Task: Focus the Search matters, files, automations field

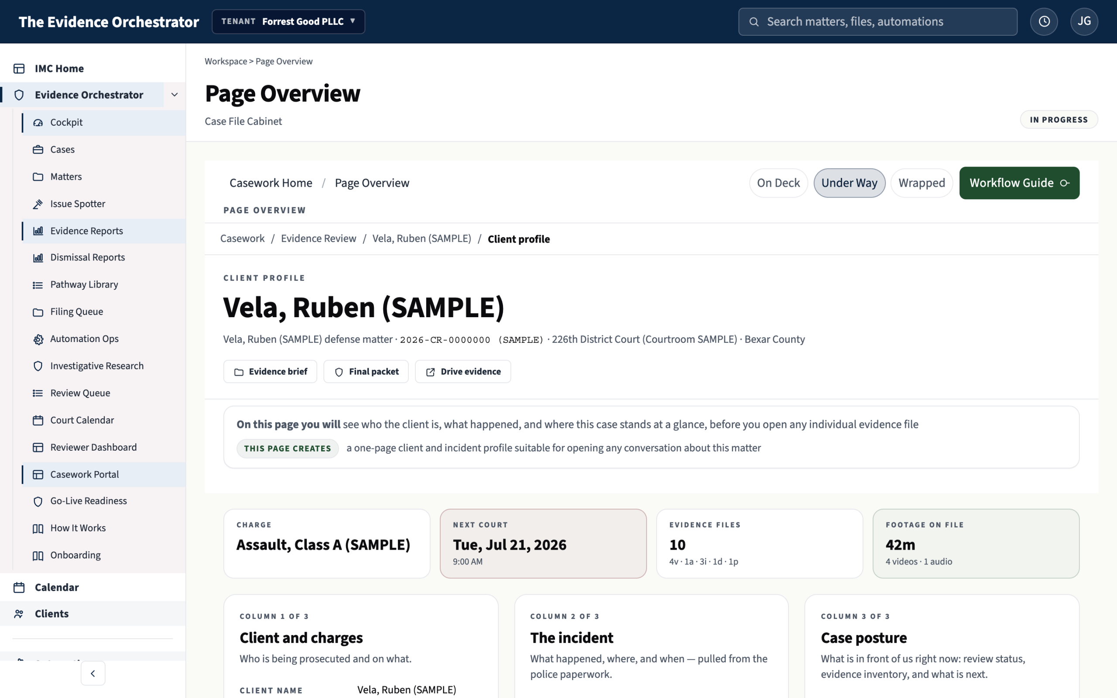Action: 877,22
